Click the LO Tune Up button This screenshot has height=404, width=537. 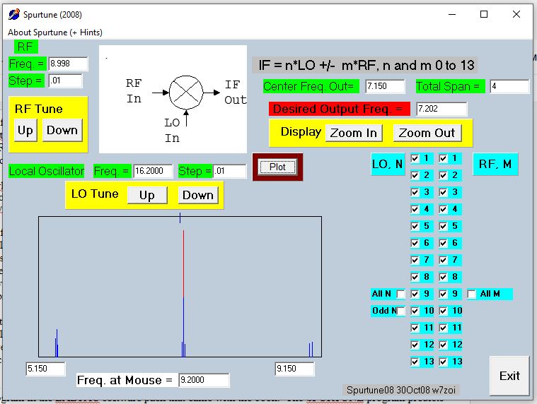(x=146, y=195)
